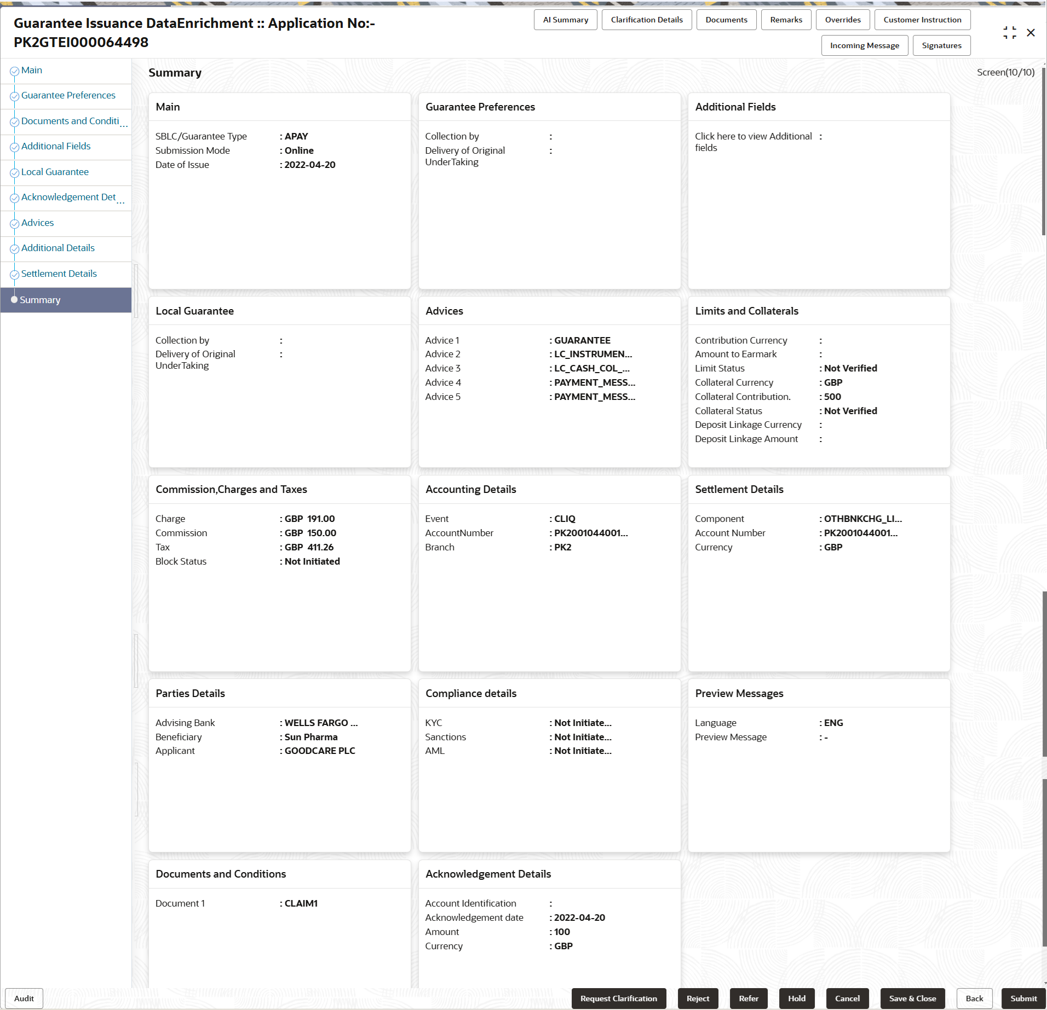Screen dimensions: 1047x1010
Task: Click the Request Clarification button
Action: point(618,999)
